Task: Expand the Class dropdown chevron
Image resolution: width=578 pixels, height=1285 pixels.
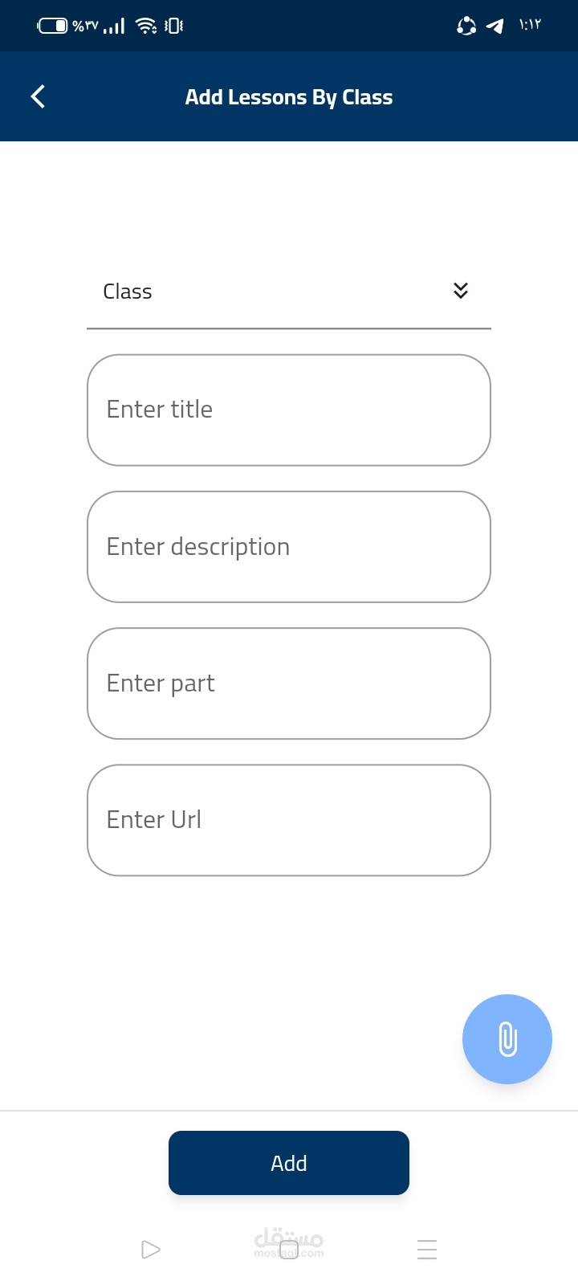Action: (x=461, y=291)
